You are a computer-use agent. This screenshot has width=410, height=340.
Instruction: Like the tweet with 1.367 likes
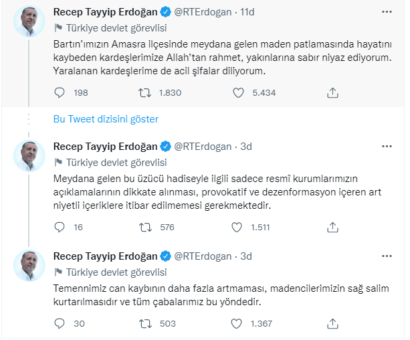(236, 323)
